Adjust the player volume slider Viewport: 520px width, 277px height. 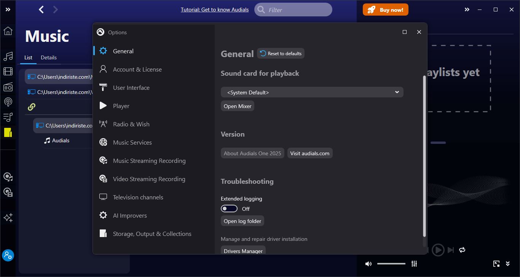(391, 264)
